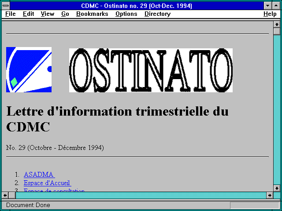Click the 'No. 29 (Octobre - Décembre 1994)' text
Screen dimensions: 282x211
(55, 148)
